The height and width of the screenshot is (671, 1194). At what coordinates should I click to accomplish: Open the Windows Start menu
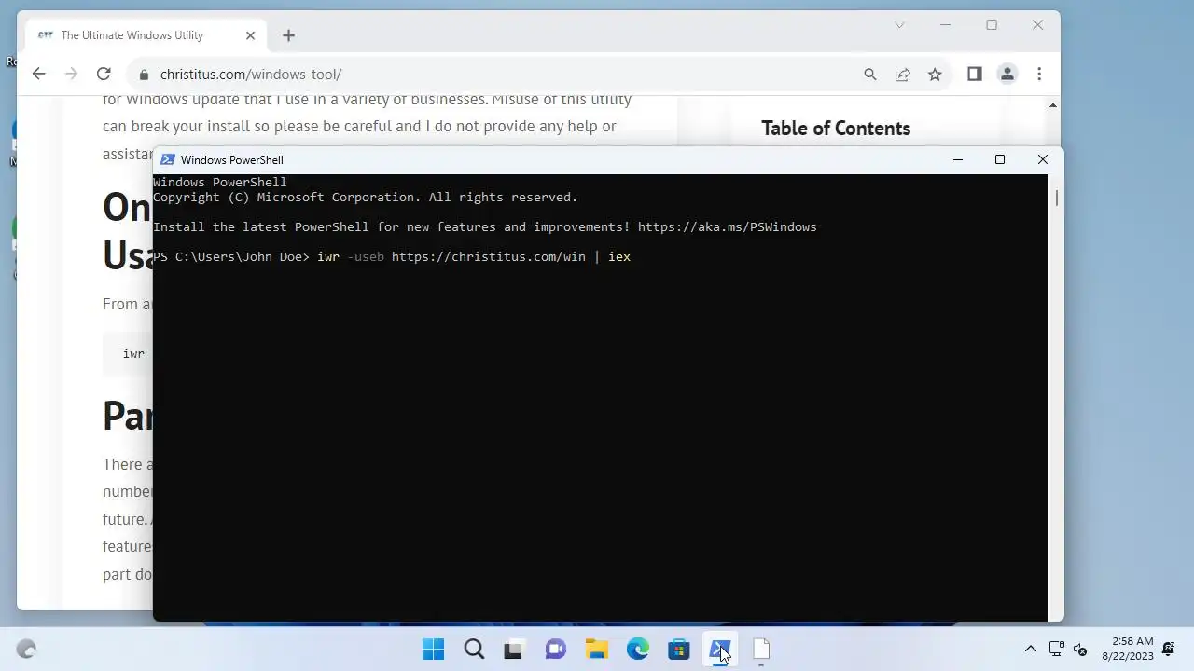point(433,649)
